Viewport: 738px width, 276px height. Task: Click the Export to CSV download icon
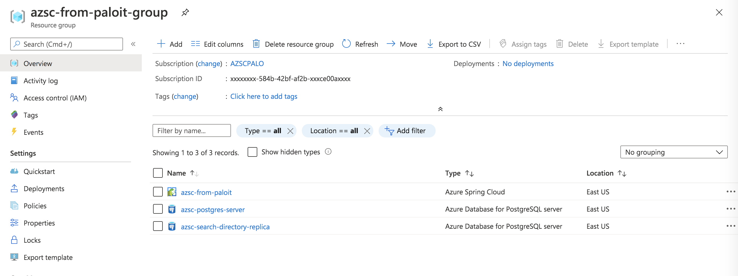[x=430, y=44]
